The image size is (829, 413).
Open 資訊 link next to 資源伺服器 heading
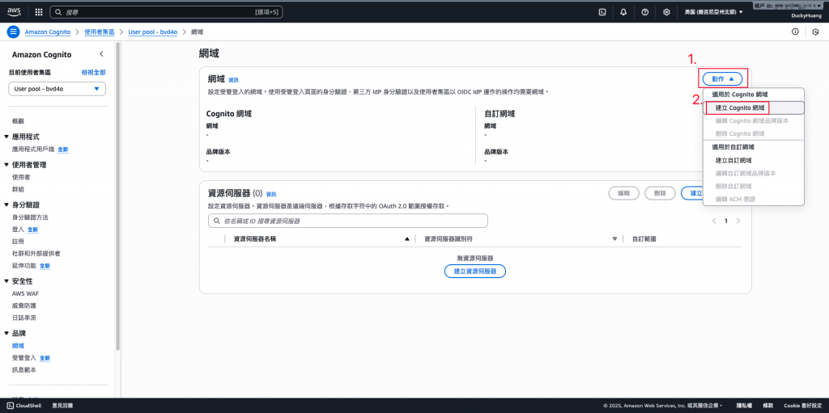(271, 194)
